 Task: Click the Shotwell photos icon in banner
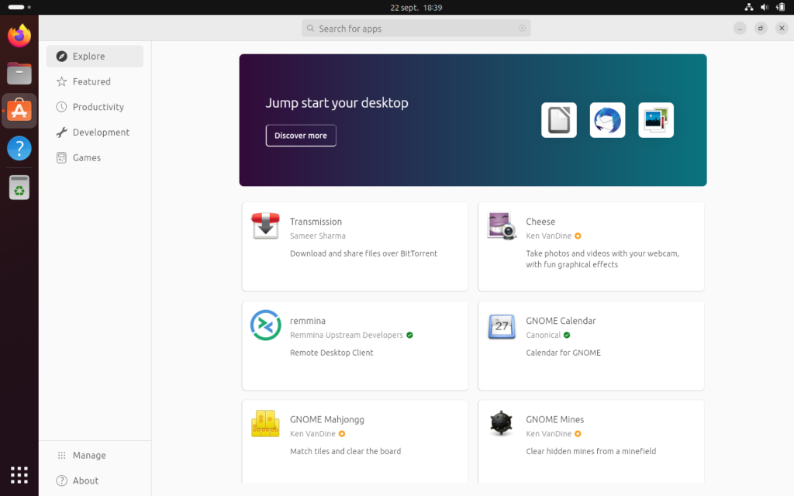click(655, 120)
